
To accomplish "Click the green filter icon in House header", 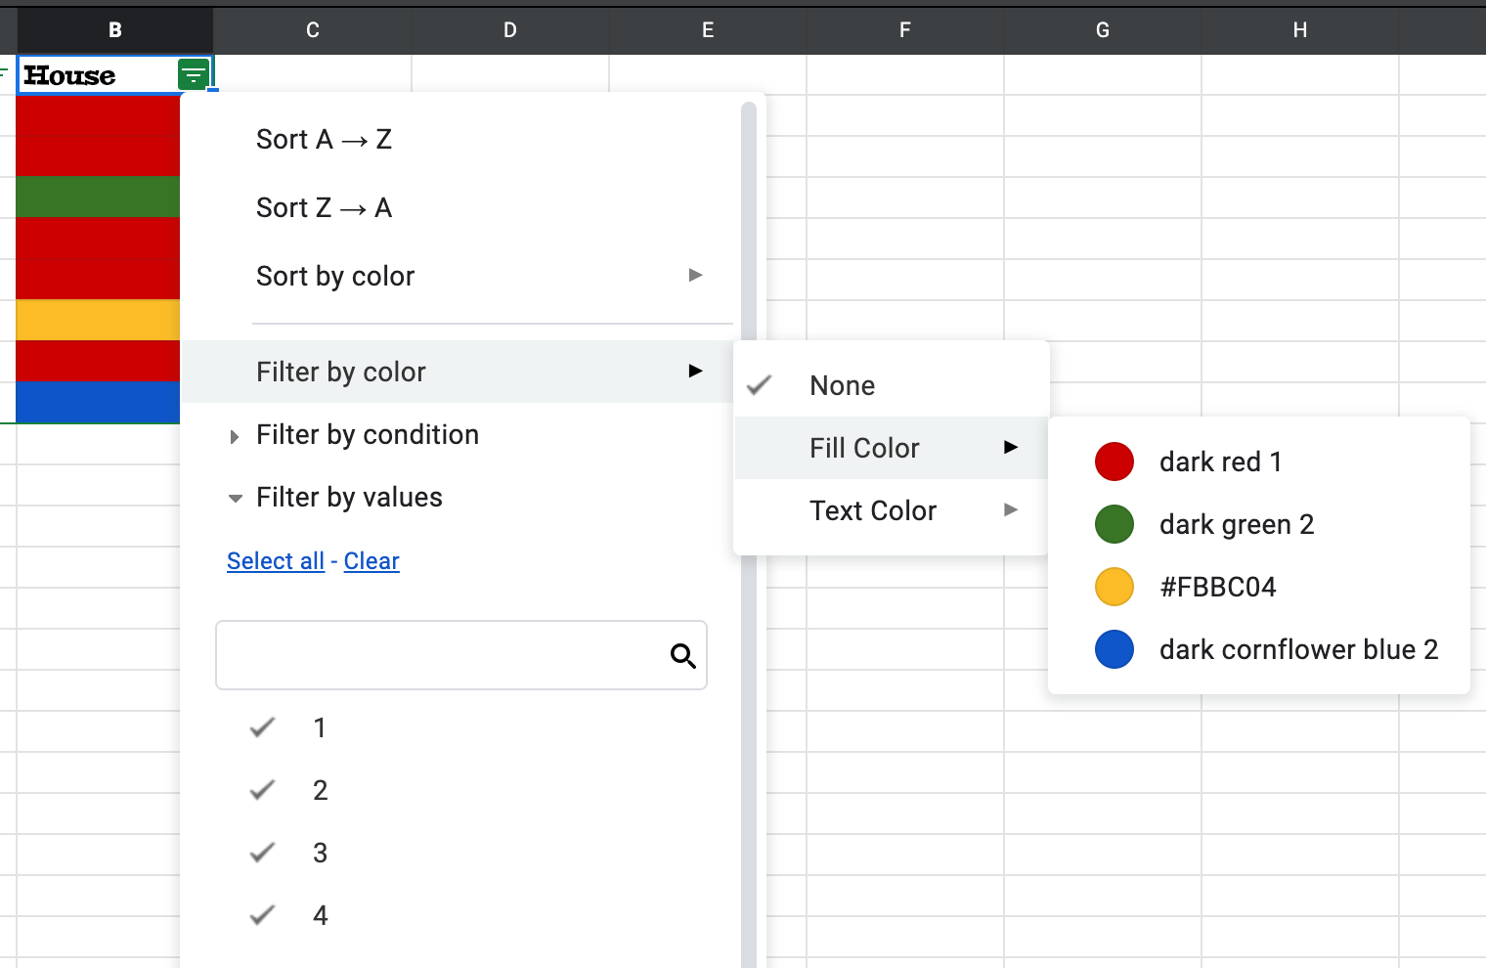I will 194,74.
